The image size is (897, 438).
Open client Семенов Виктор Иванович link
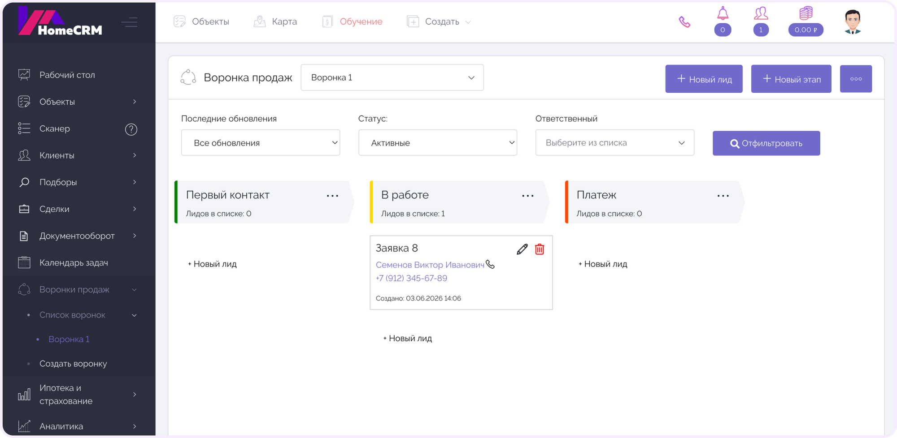pos(430,265)
